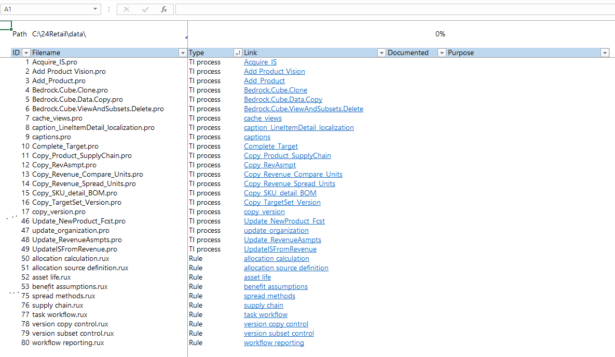615x357 pixels.
Task: Click the Enter checkmark icon in formula bar
Action: [145, 9]
